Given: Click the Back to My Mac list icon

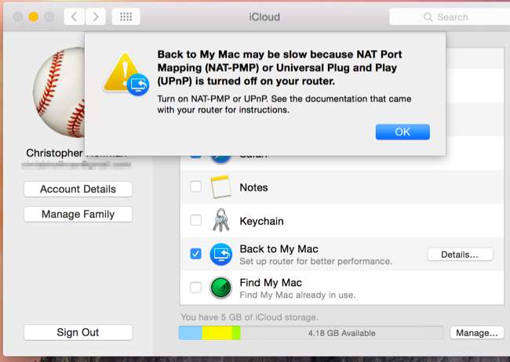Looking at the screenshot, I should (x=220, y=255).
